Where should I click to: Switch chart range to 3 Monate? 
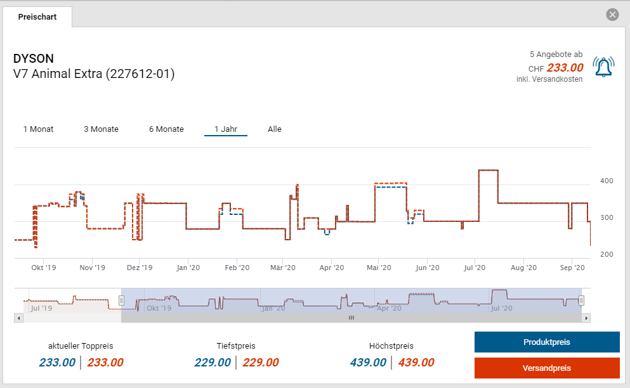[x=101, y=129]
